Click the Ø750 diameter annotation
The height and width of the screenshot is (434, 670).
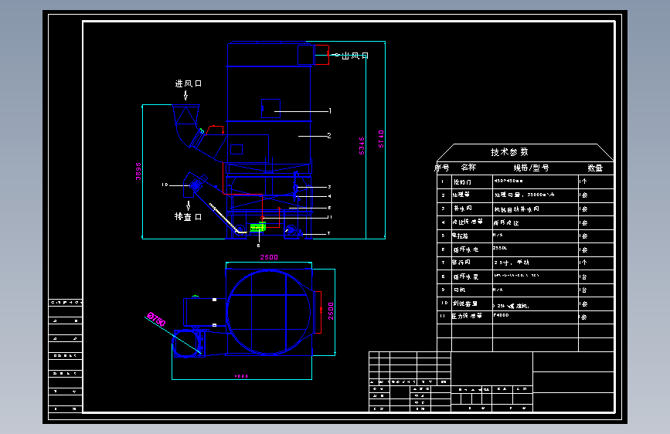[x=156, y=320]
